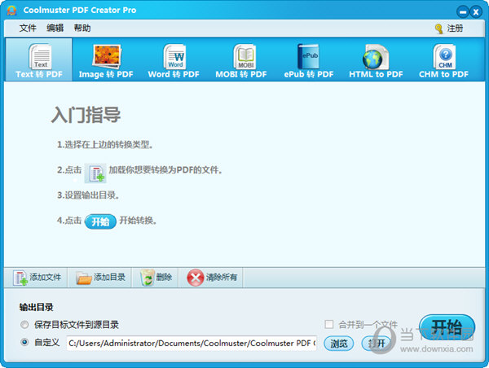
Task: Select the 自定义 output radio option
Action: pyautogui.click(x=24, y=342)
